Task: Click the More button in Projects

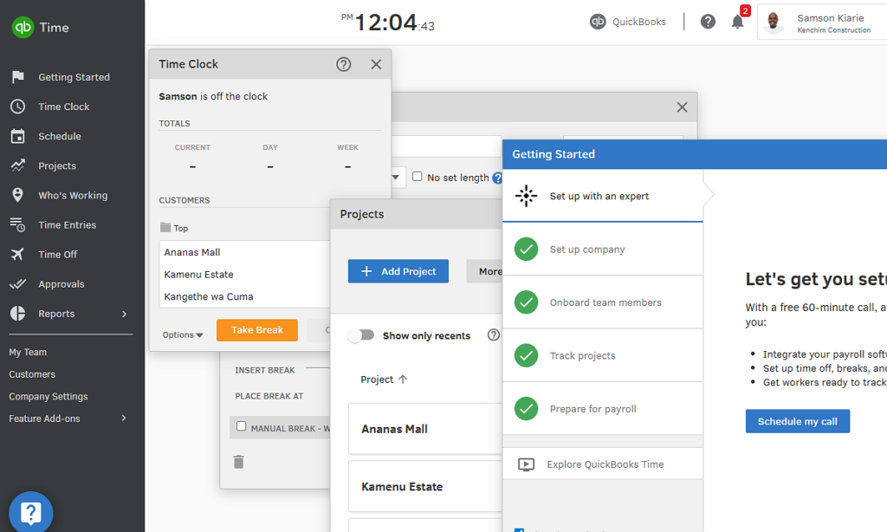Action: [485, 271]
